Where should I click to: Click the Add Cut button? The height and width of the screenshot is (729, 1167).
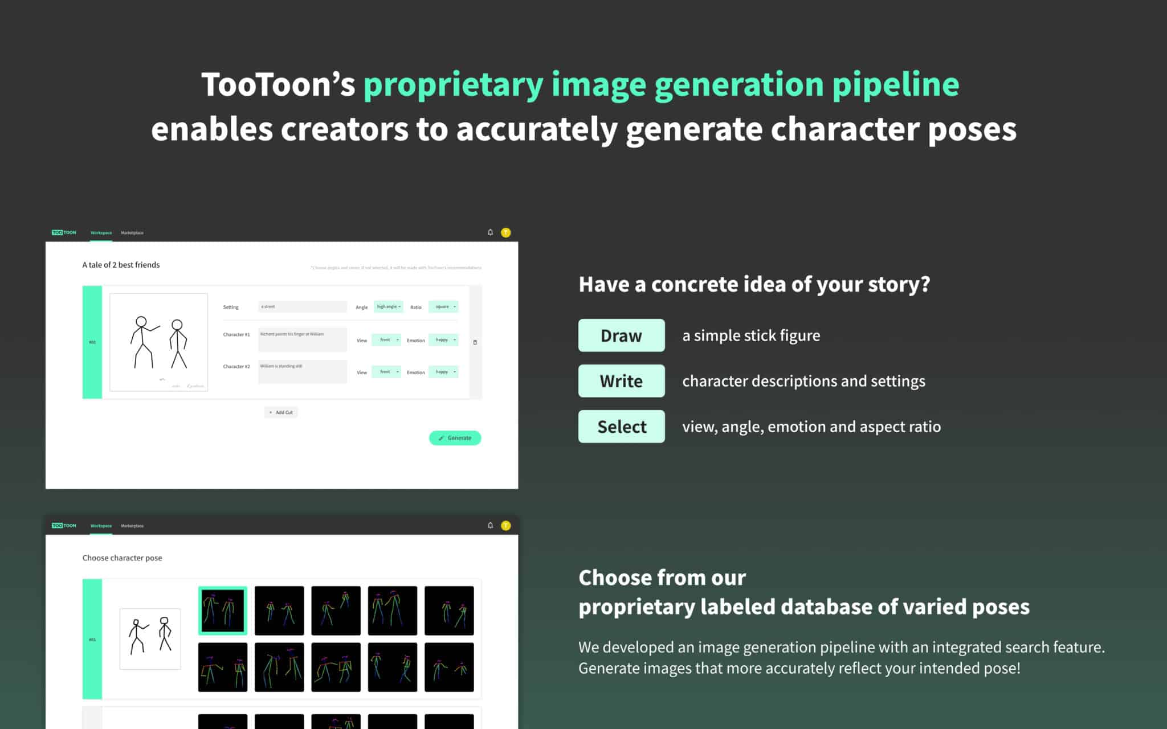[281, 412]
